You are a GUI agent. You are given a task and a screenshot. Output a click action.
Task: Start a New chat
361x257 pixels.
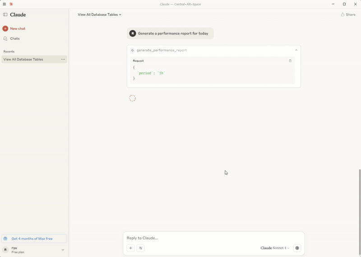click(x=18, y=28)
